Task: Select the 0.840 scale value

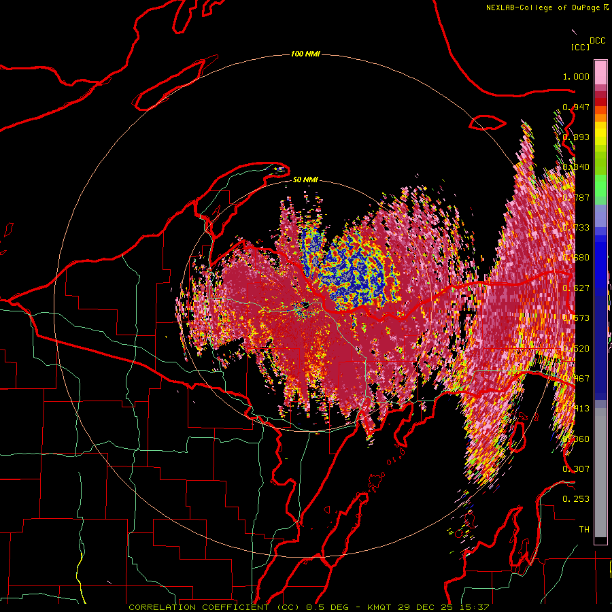Action: pos(576,167)
